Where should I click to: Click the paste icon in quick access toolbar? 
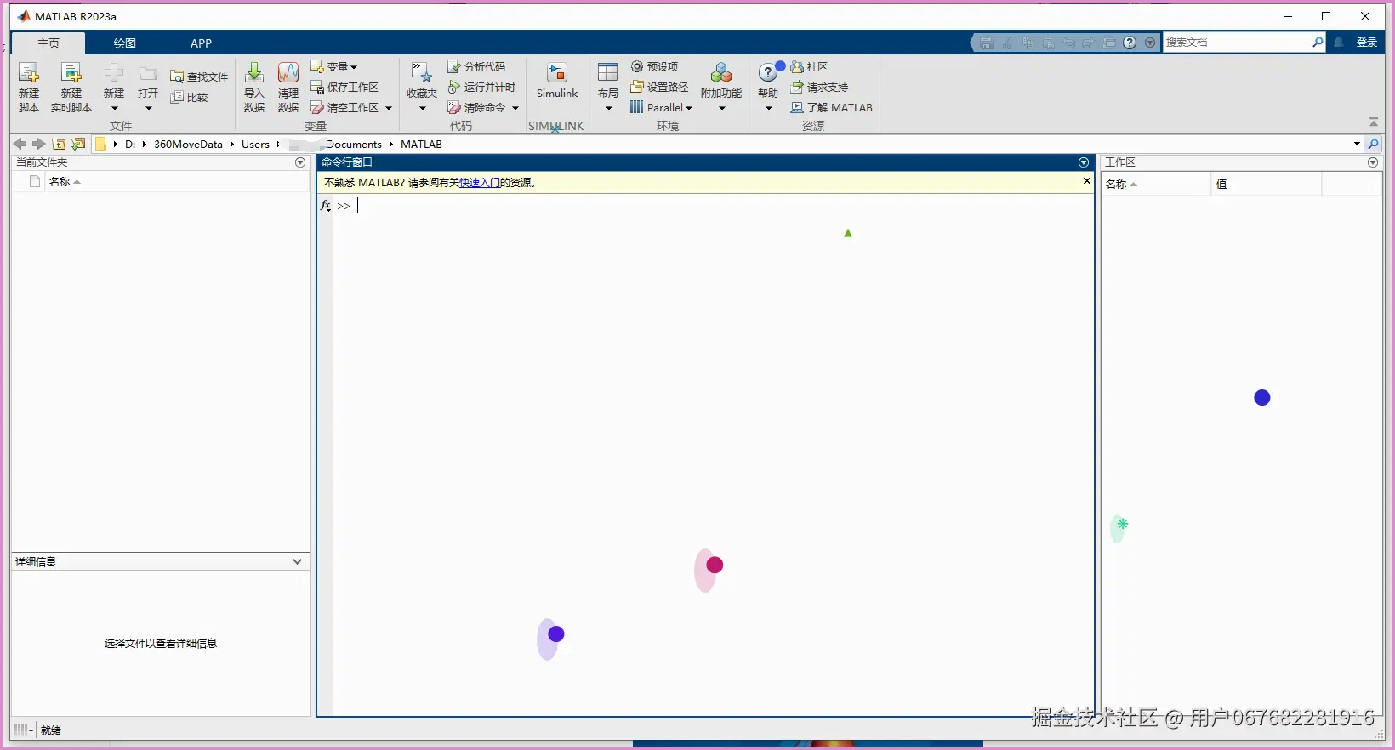[x=1048, y=43]
